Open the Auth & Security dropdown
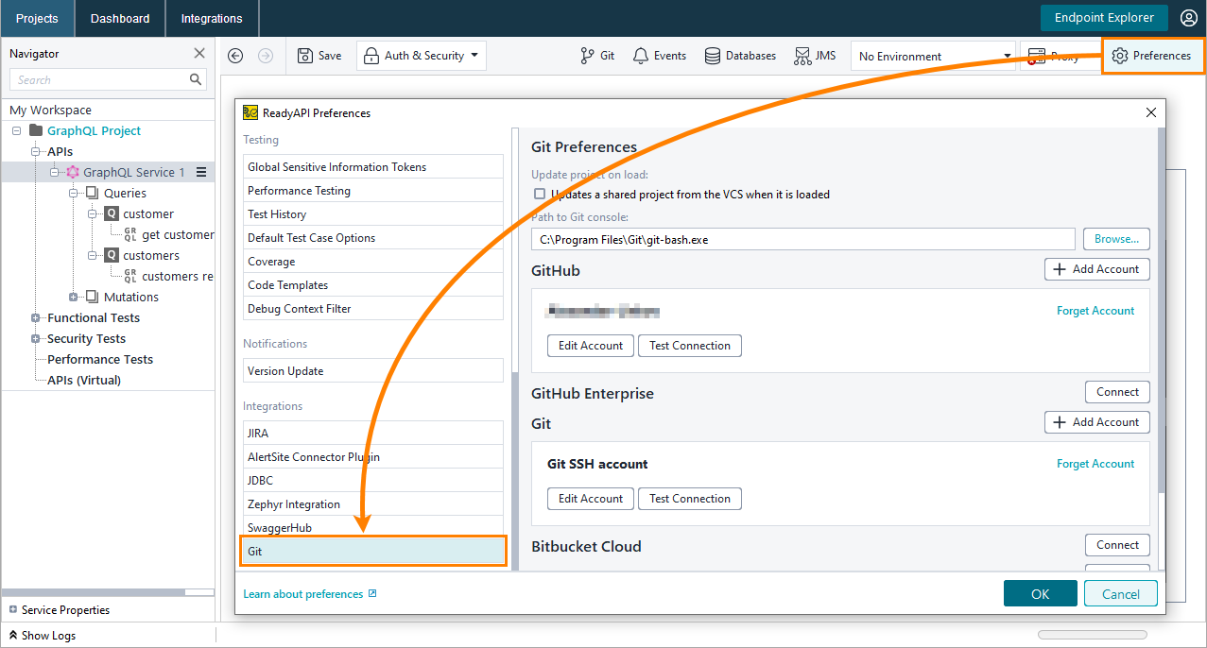The image size is (1207, 648). 421,55
